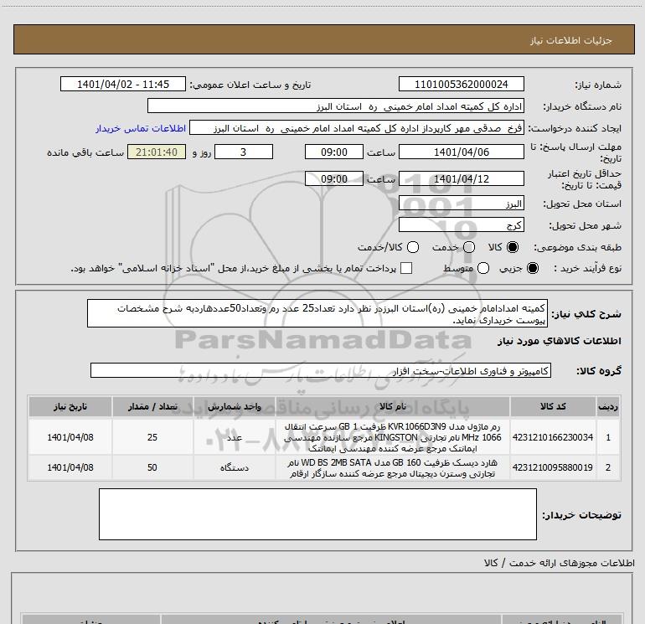The height and width of the screenshot is (624, 645).
Task: Click the ردیف column header
Action: [x=608, y=406]
